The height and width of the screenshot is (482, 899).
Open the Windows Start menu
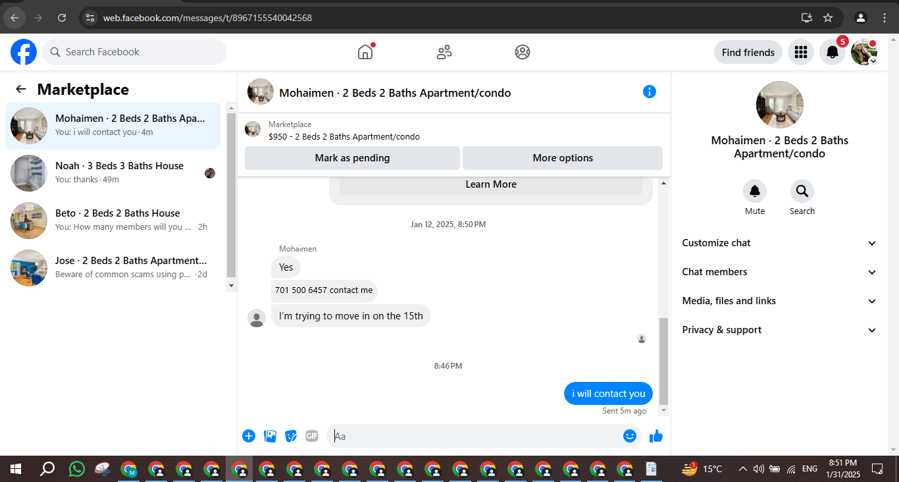point(16,469)
